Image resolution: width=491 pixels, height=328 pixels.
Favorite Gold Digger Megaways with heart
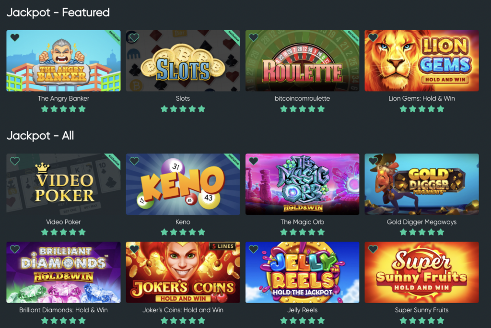(x=373, y=161)
